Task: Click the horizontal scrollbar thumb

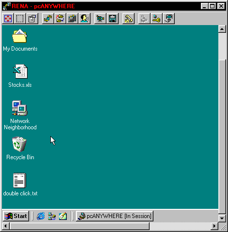Action: [x=79, y=226]
